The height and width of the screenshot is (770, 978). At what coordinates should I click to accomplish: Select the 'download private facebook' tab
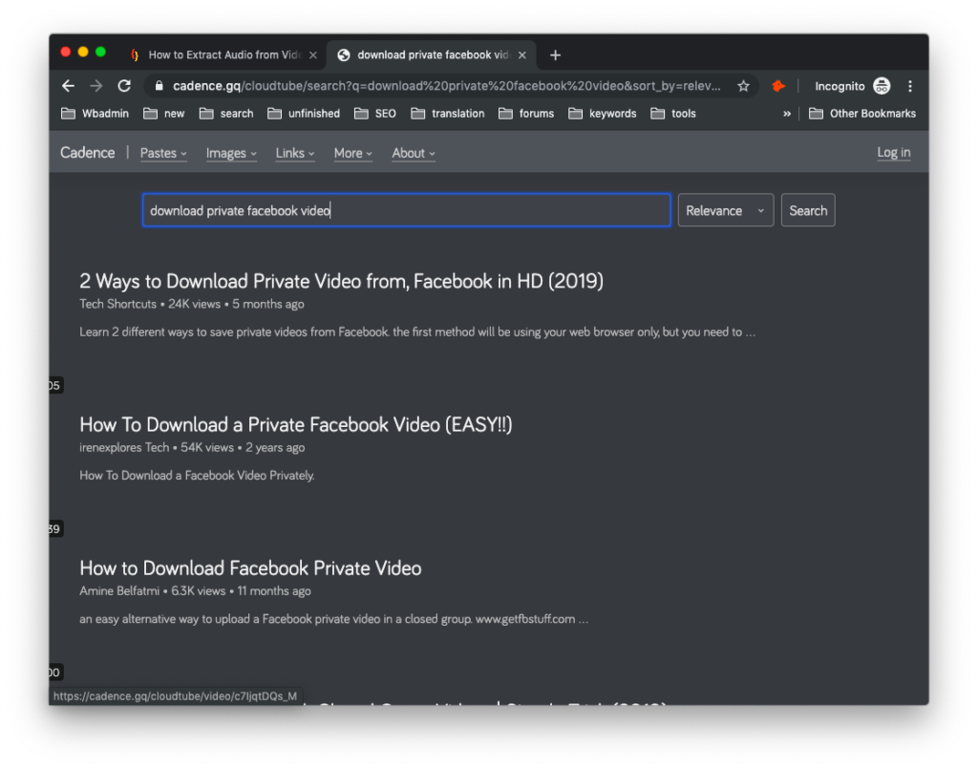pos(432,54)
